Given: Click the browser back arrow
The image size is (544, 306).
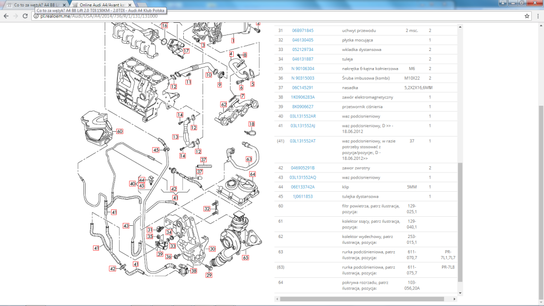Looking at the screenshot, I should tap(6, 16).
